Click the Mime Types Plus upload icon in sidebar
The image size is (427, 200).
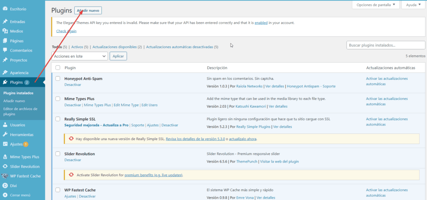click(5, 157)
